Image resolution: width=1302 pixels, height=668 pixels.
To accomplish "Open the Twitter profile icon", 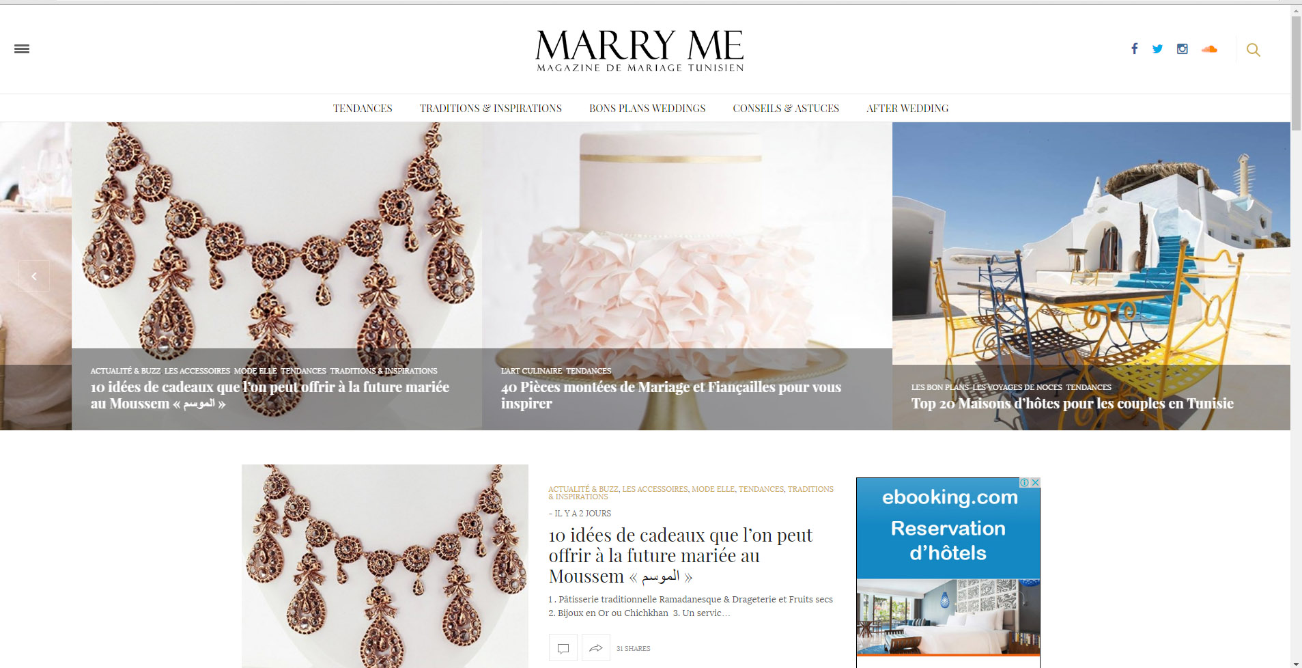I will tap(1157, 48).
